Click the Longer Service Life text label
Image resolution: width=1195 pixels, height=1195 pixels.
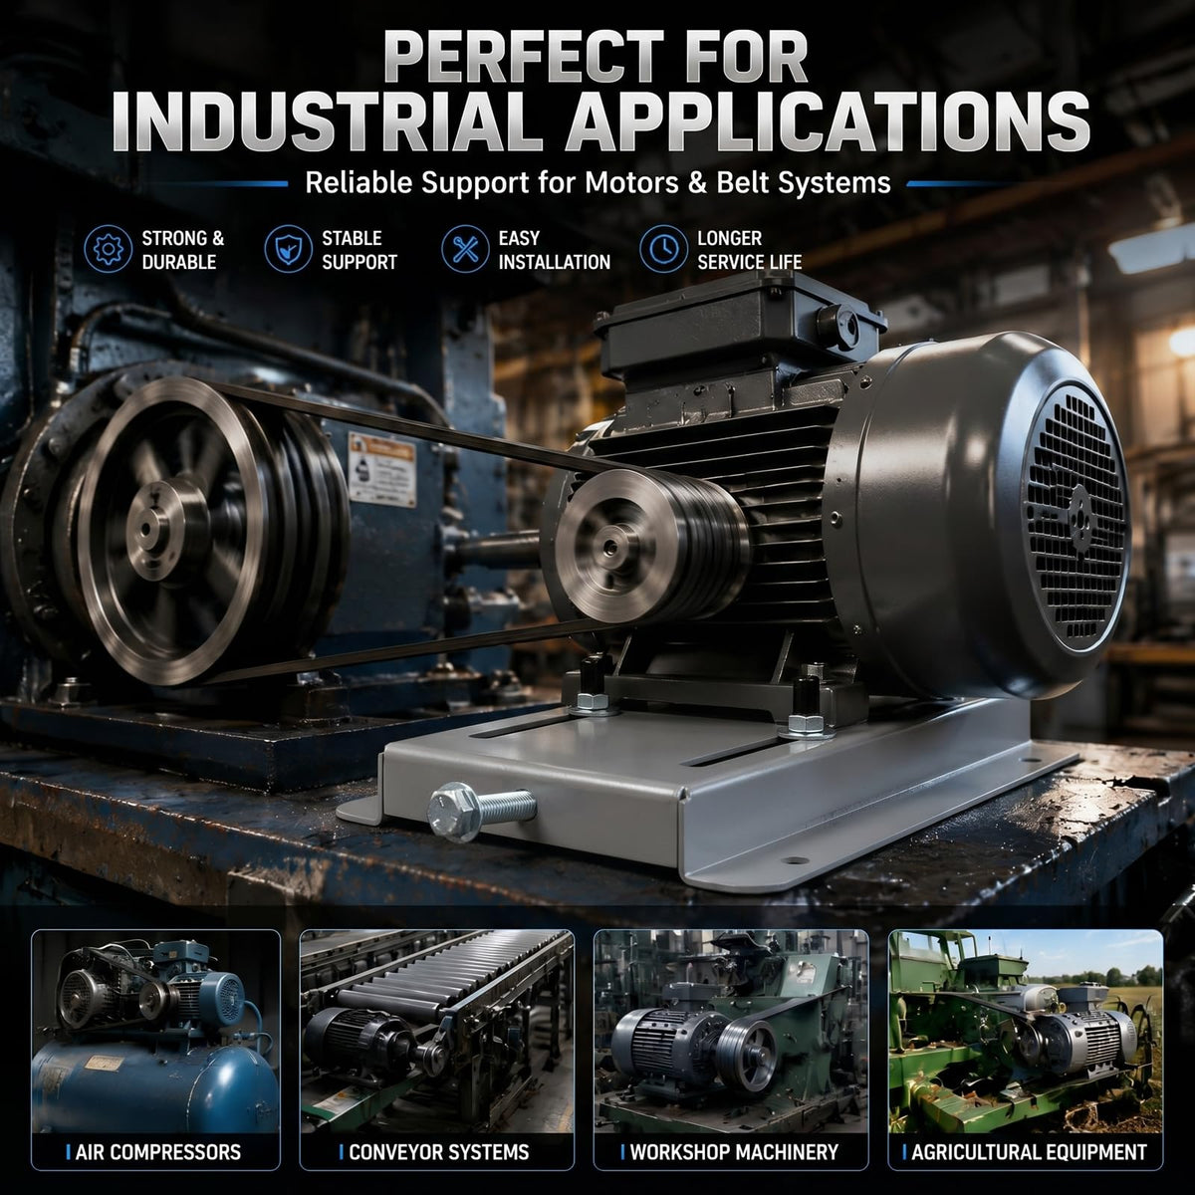point(749,250)
